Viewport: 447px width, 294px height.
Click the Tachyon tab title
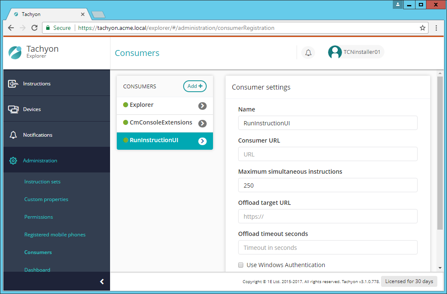[31, 14]
